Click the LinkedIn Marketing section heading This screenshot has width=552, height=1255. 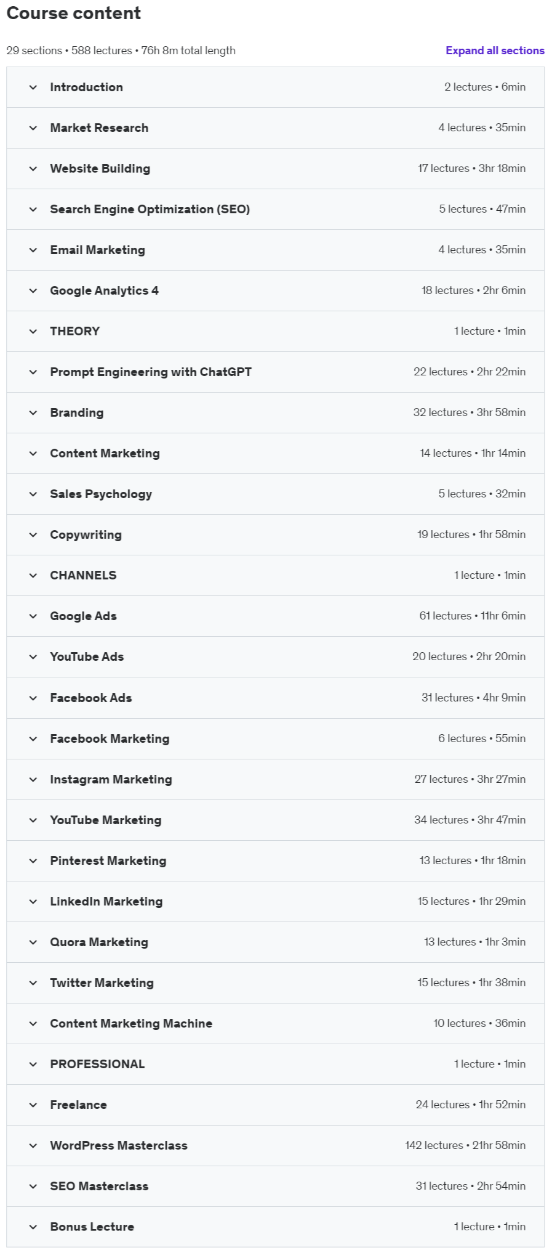(x=106, y=902)
